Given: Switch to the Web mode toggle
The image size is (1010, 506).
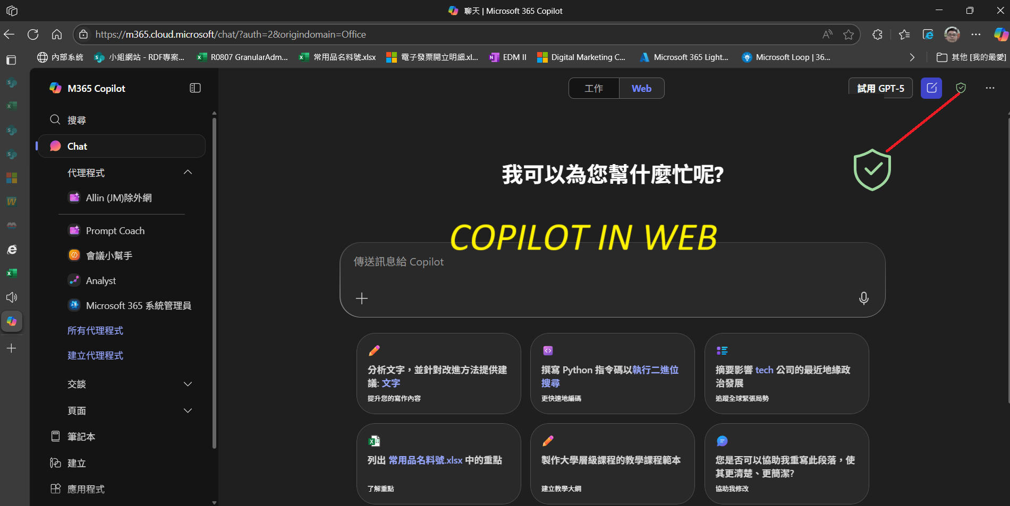Looking at the screenshot, I should (641, 89).
